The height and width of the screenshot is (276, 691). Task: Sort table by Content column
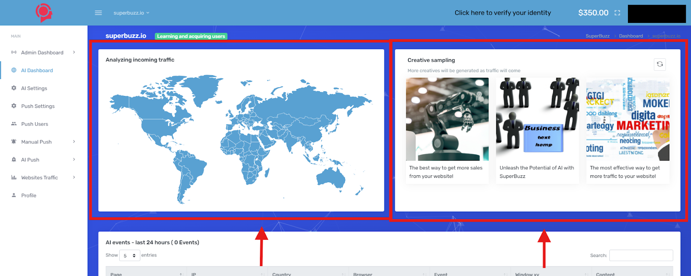click(x=632, y=272)
